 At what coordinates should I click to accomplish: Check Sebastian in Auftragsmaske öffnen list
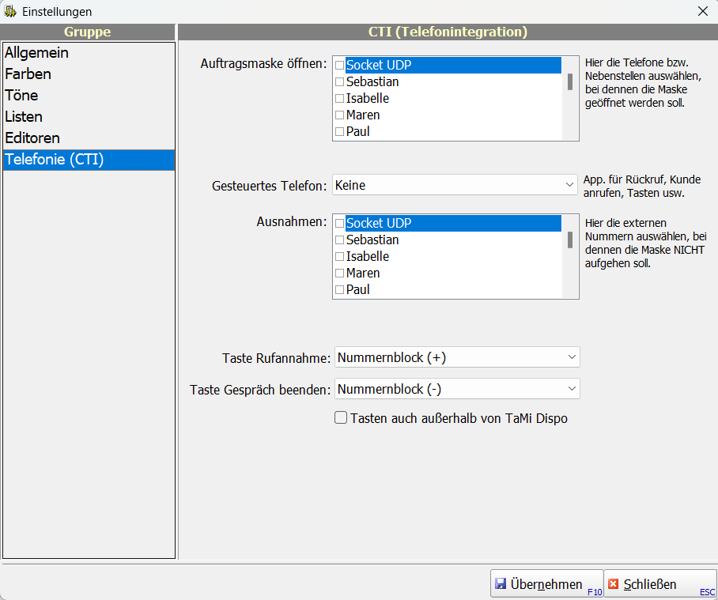[339, 82]
